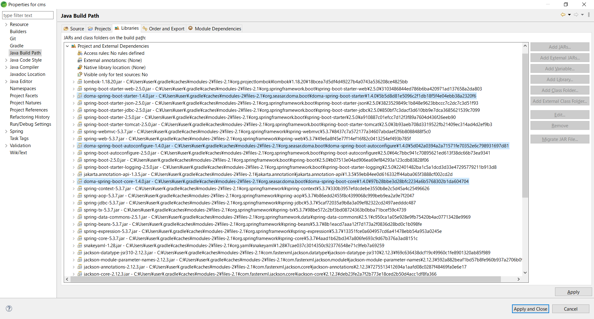Click the spring-context-5.3.7.jar jar icon
The image size is (594, 319).
click(x=80, y=189)
